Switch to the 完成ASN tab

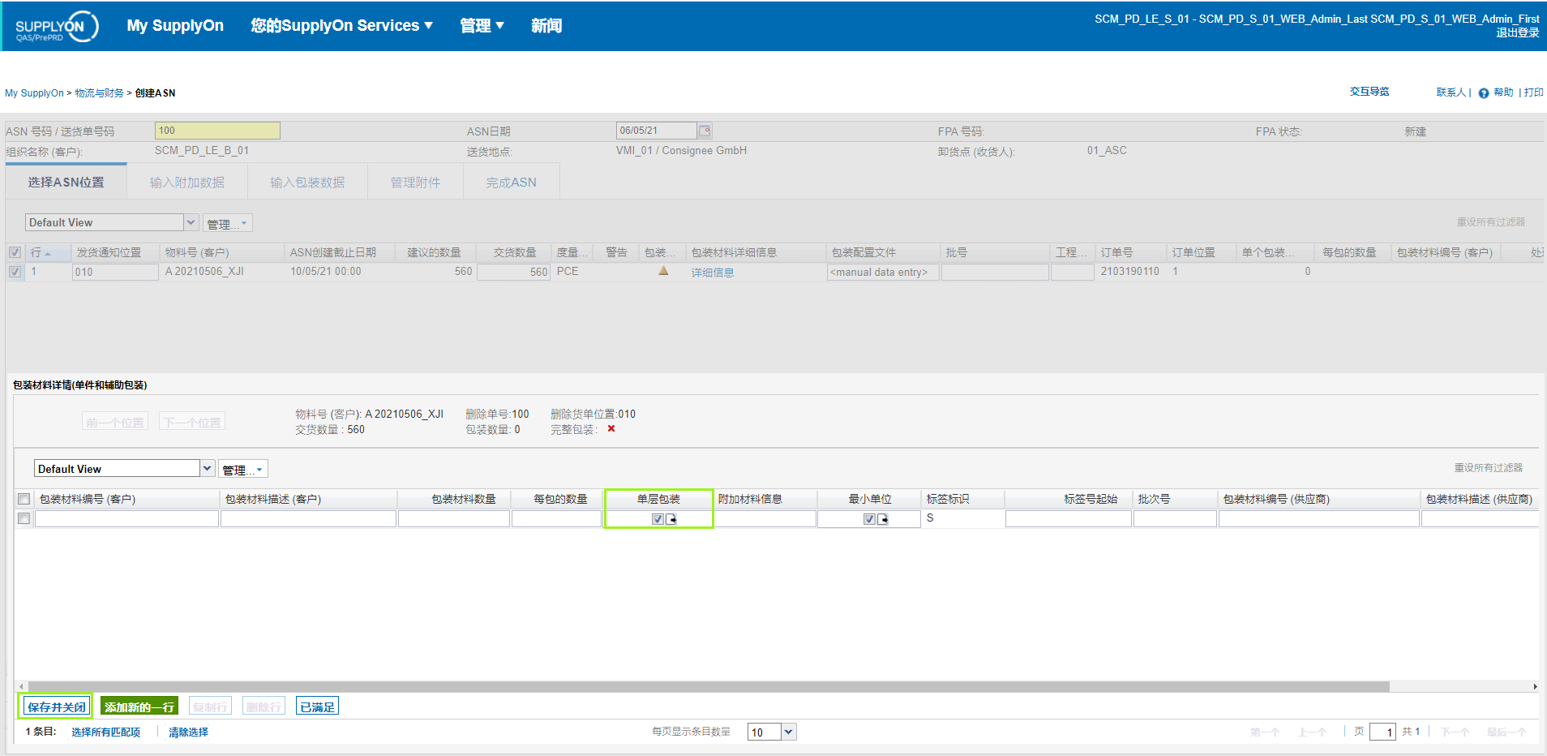(512, 183)
